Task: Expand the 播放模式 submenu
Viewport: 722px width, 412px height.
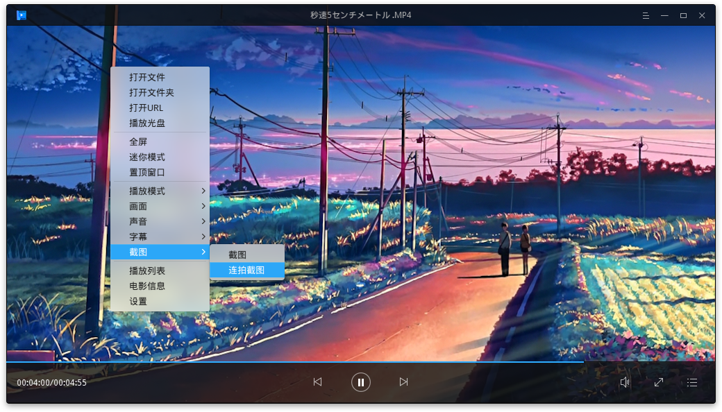Action: (160, 191)
